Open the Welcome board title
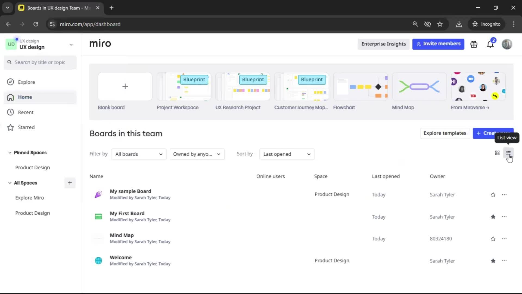Viewport: 522px width, 294px height. point(121,257)
